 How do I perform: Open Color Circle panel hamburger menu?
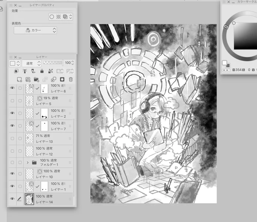[224, 2]
